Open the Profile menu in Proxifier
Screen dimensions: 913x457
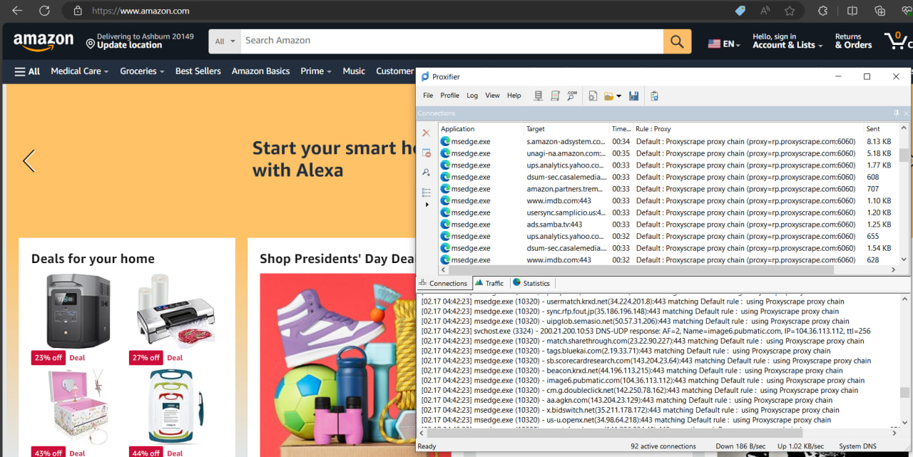coord(449,95)
